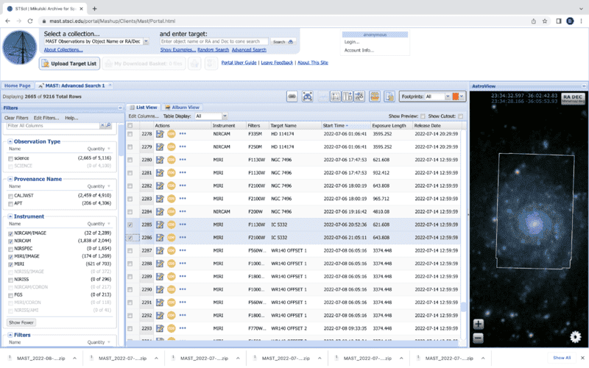This screenshot has height=368, width=589.
Task: Collapse the Observation Type filter section
Action: 10,141
